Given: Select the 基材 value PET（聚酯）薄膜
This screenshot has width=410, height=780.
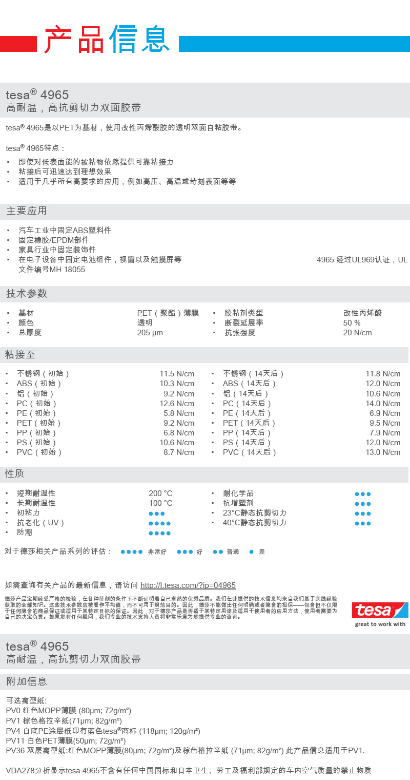Looking at the screenshot, I should [x=168, y=313].
